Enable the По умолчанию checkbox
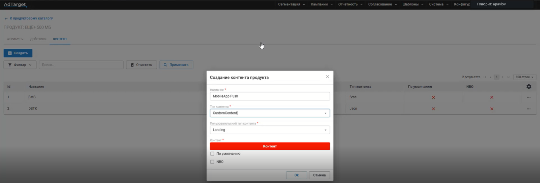 212,154
